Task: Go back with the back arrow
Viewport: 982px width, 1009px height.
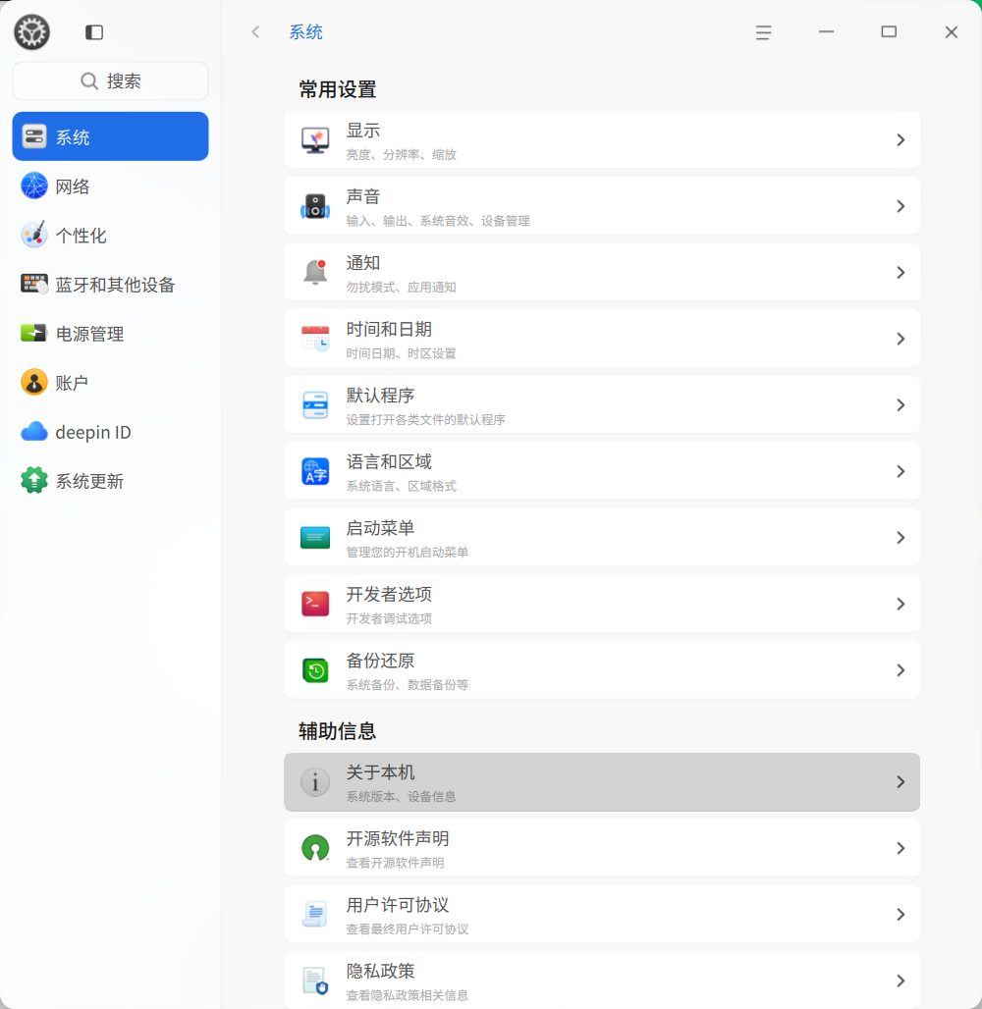Action: point(255,32)
